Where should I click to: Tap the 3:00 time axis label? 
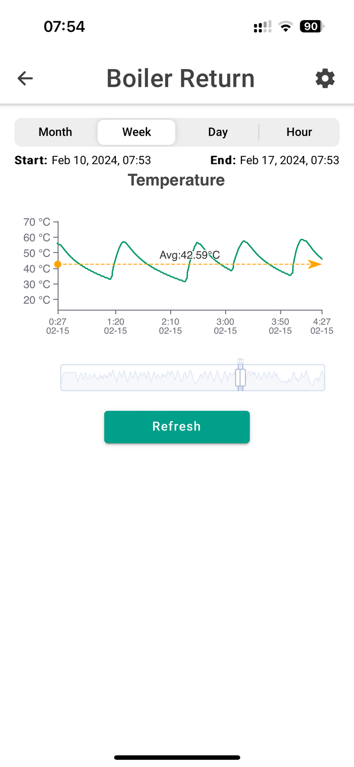point(225,326)
